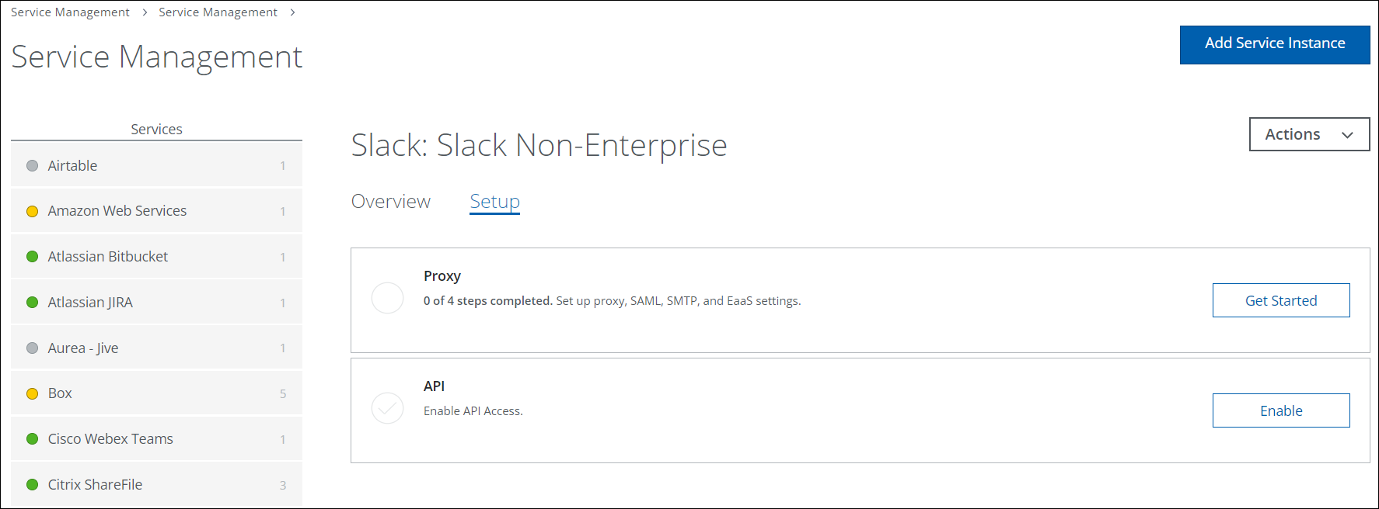Click the gray status dot for Aurea - Jive

point(32,348)
